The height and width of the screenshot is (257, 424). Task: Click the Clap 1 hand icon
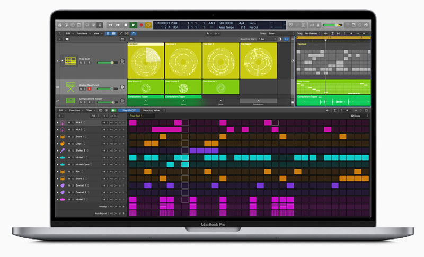click(63, 143)
